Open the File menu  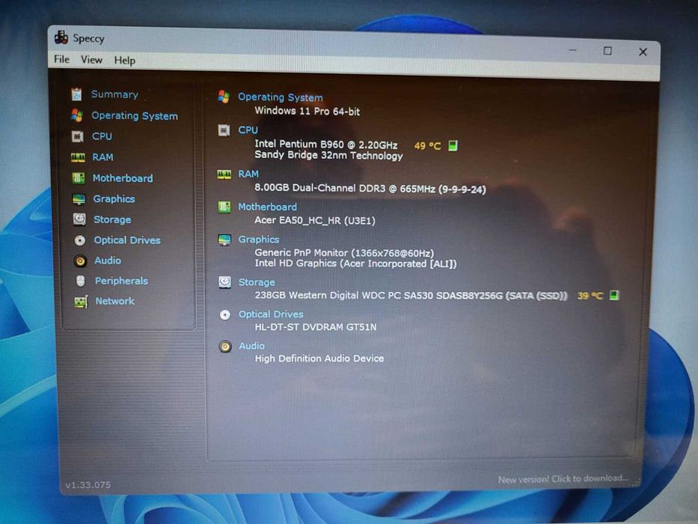click(61, 59)
